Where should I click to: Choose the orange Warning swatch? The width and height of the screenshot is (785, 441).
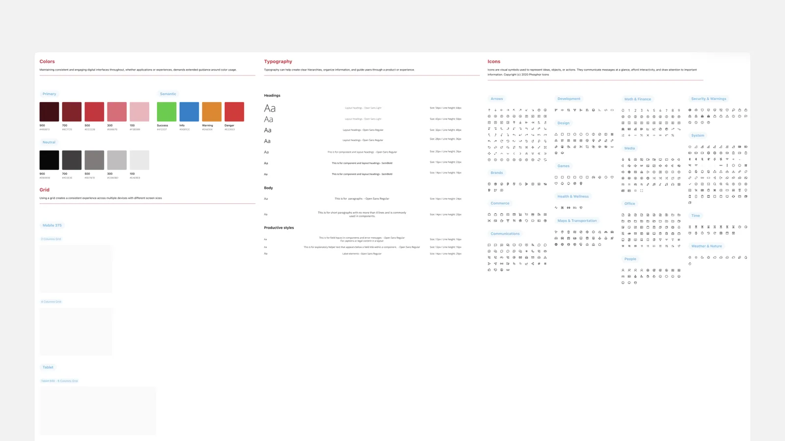[x=212, y=112]
